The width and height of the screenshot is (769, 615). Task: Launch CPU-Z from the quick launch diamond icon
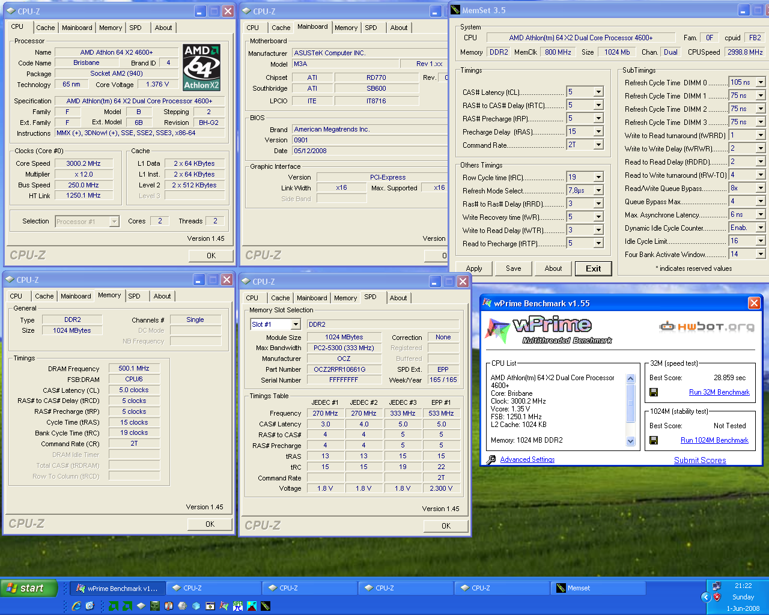click(x=141, y=606)
